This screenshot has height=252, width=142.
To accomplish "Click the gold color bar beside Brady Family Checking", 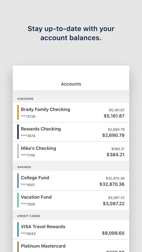I will pos(18,112).
